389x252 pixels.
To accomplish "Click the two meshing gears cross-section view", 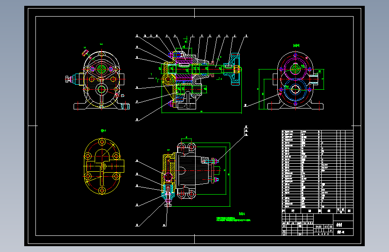I will 295,81.
